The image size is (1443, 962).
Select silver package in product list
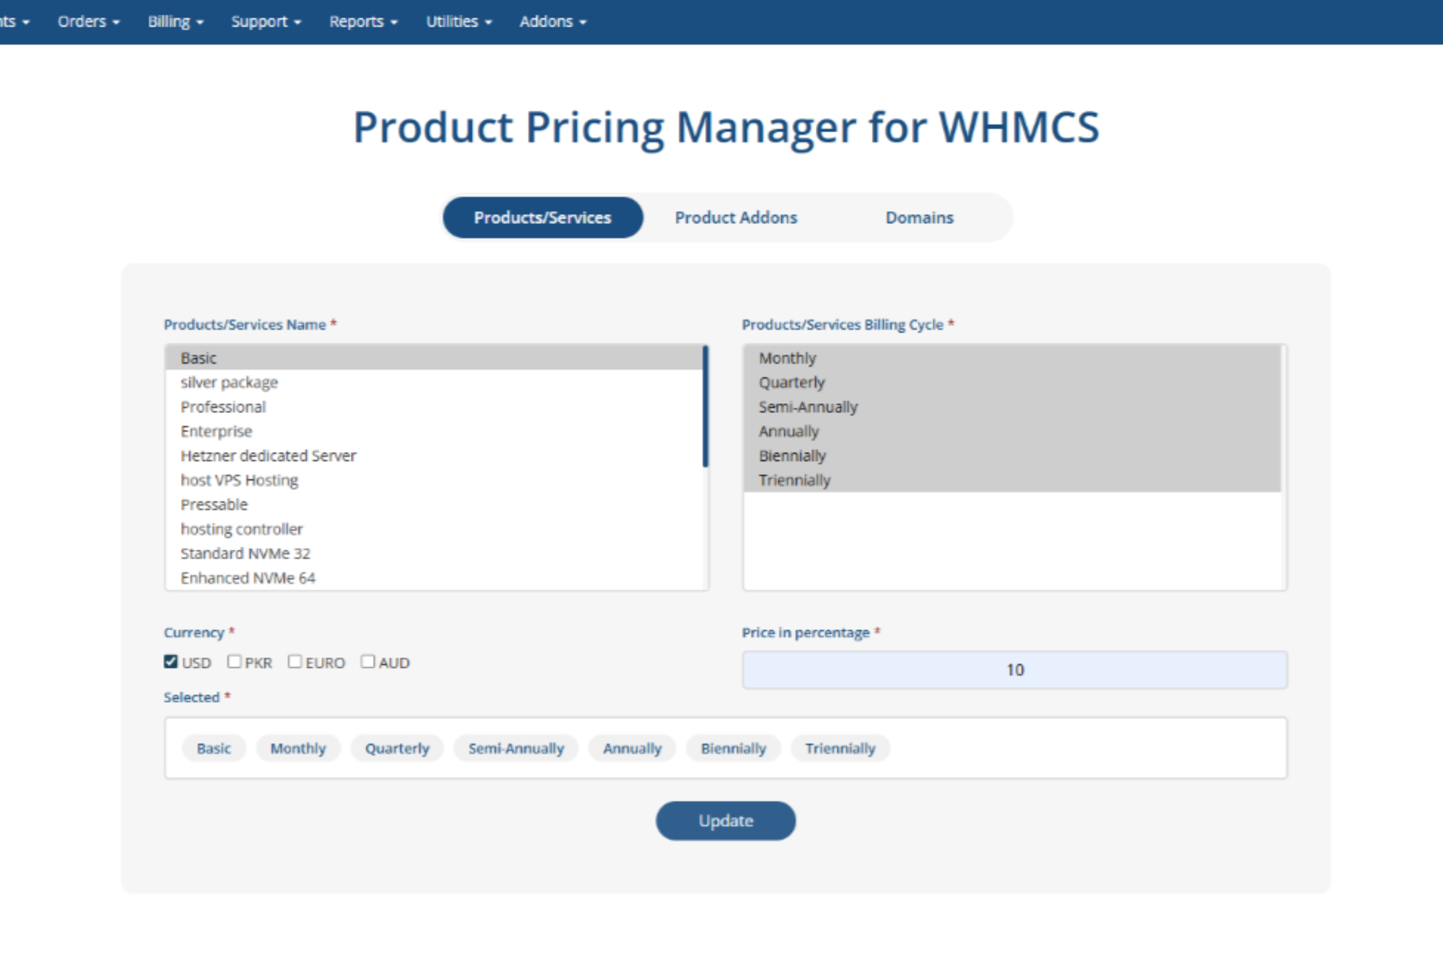[229, 382]
